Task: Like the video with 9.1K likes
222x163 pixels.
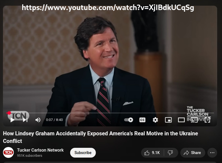Action: (x=152, y=153)
